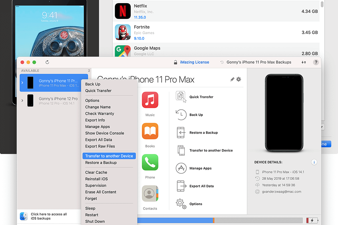
Task: Choose Quick Transfer in the context menu
Action: 98,91
